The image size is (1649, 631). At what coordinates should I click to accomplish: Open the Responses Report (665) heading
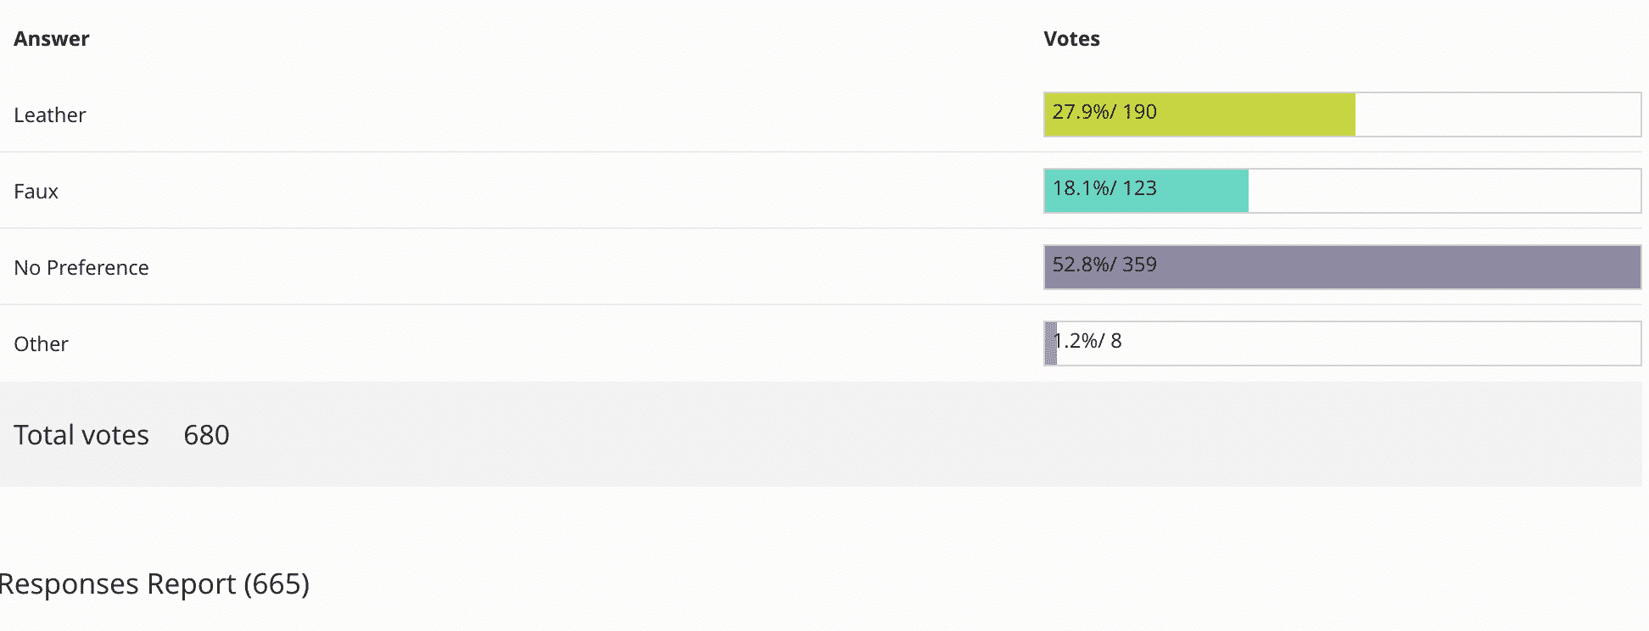point(154,584)
